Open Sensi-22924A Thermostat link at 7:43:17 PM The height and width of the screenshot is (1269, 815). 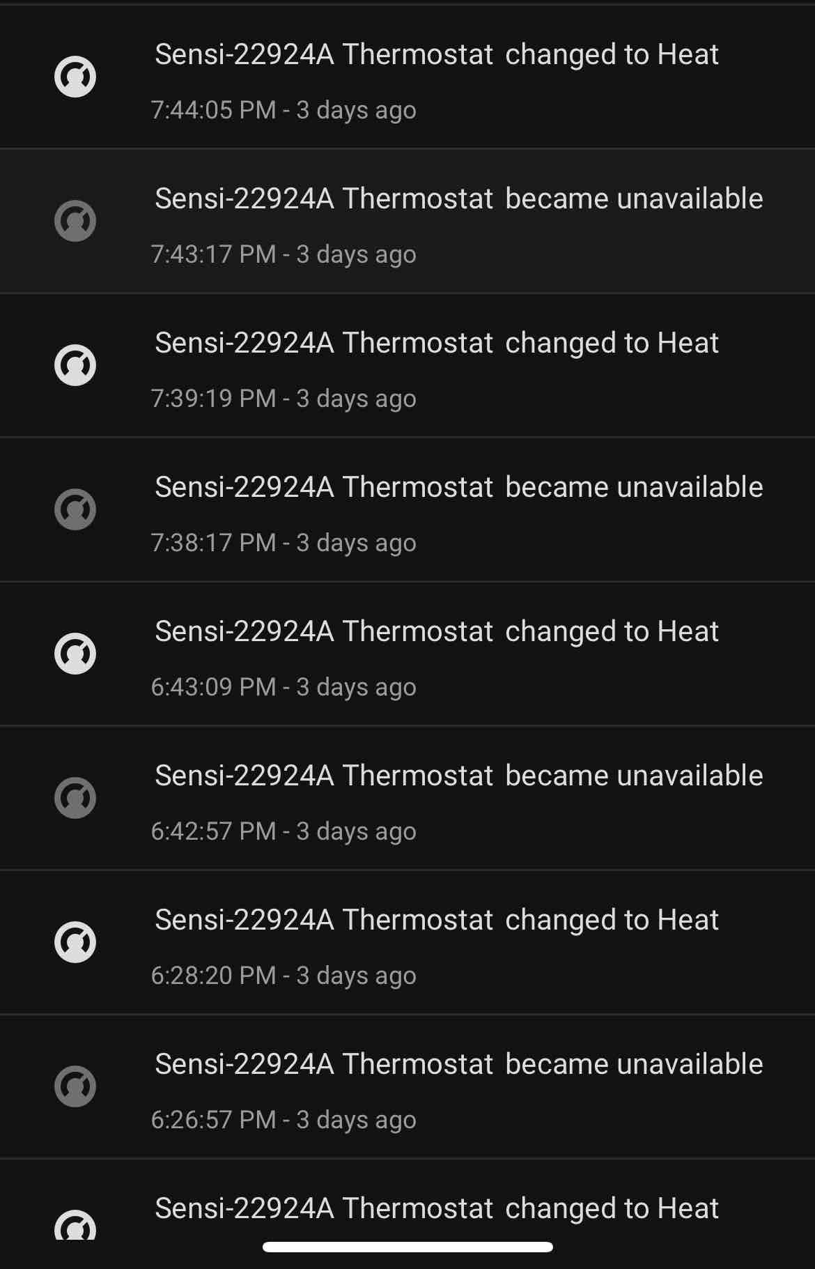324,199
